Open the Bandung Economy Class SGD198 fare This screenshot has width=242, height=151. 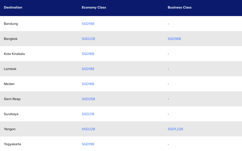[88, 24]
